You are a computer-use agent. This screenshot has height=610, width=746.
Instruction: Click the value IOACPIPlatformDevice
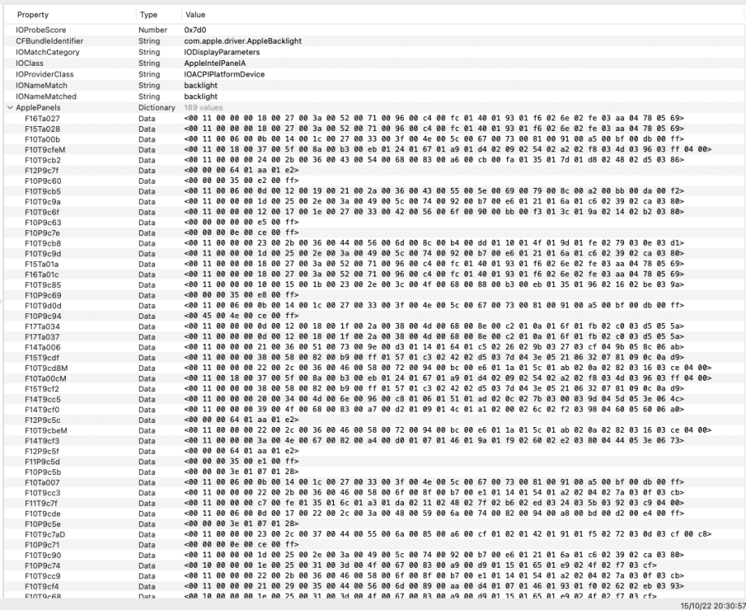click(x=224, y=74)
